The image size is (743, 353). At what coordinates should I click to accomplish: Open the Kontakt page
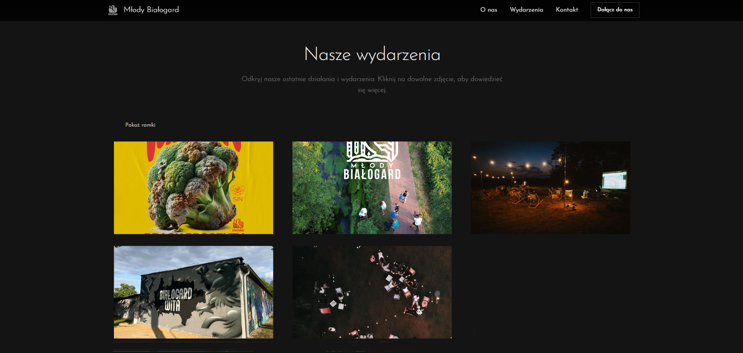[567, 10]
